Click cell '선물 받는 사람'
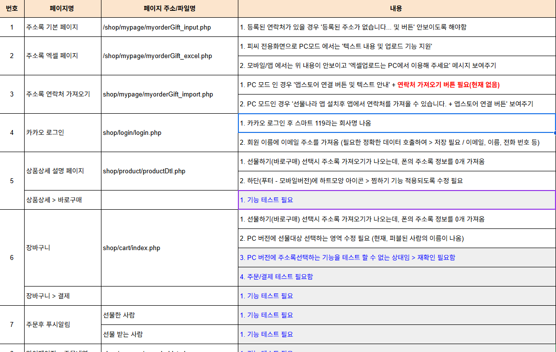The image size is (556, 352). click(x=169, y=334)
